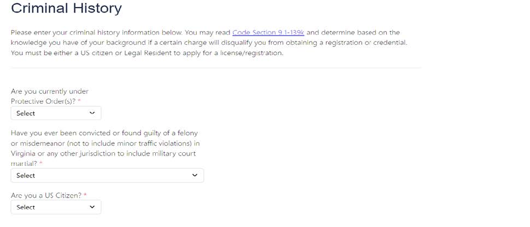Screen dimensions: 530x227
Task: Click the red asterisk beside US Citizen question
Action: click(x=85, y=195)
